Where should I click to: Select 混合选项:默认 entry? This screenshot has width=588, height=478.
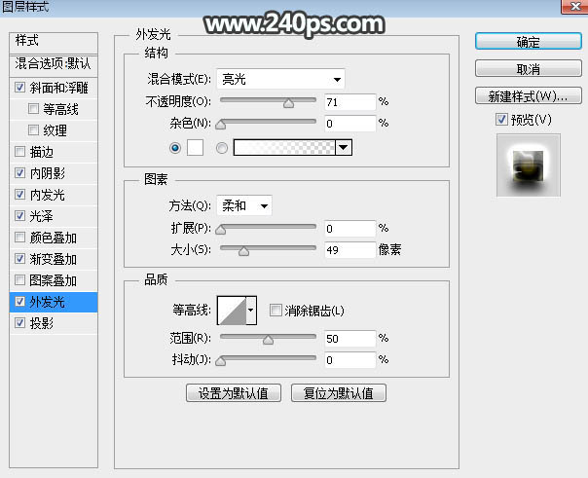point(54,64)
